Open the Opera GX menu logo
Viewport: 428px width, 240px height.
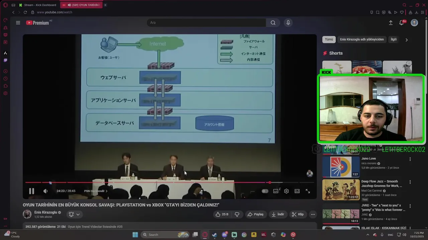click(x=5, y=5)
